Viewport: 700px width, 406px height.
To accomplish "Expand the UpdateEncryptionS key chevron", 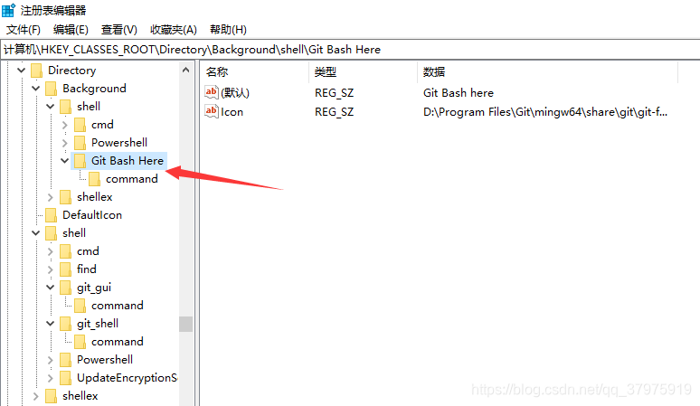I will (x=50, y=378).
